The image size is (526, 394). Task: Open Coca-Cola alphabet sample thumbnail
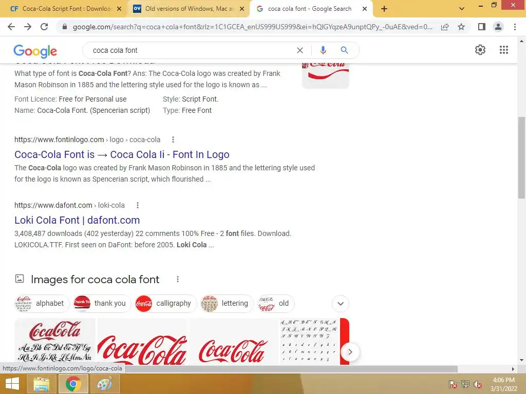pyautogui.click(x=55, y=341)
